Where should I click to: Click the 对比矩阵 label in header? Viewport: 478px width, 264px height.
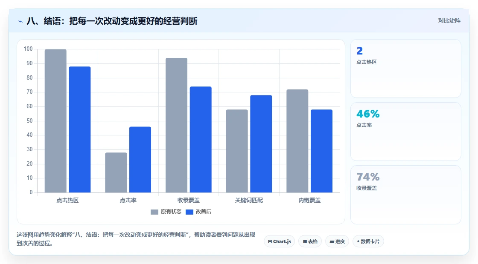click(449, 21)
